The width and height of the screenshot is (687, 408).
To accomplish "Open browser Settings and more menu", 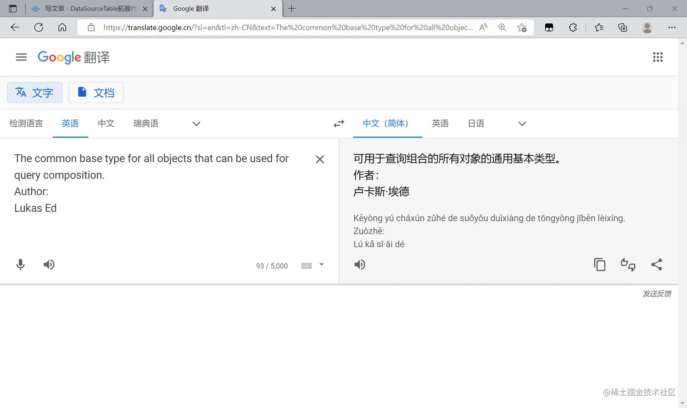I will click(x=672, y=28).
